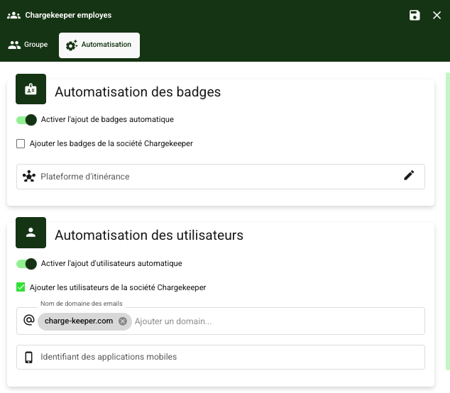Disable automatic badge adding toggle

pyautogui.click(x=26, y=120)
